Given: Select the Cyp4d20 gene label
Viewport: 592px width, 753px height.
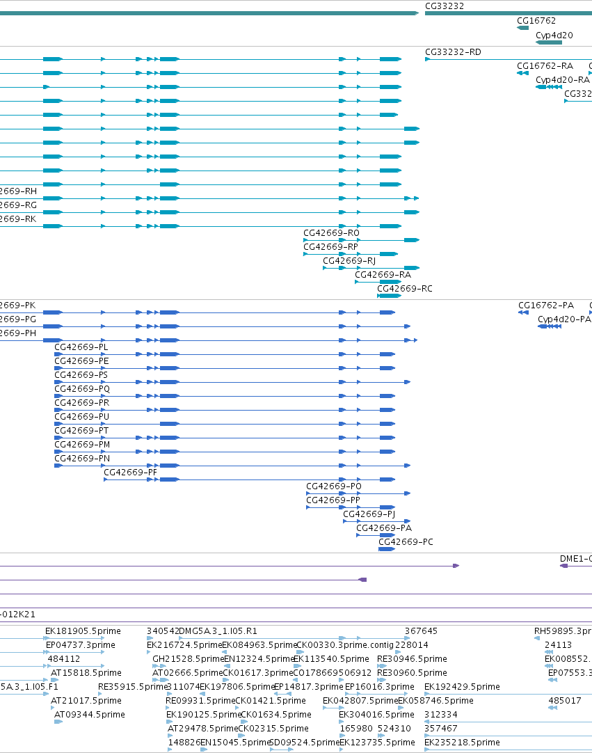Looking at the screenshot, I should click(x=554, y=35).
